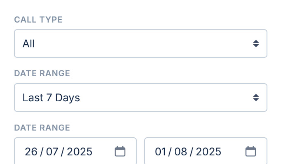
Task: Select year 2025 in the start date field
Action: [x=80, y=152]
